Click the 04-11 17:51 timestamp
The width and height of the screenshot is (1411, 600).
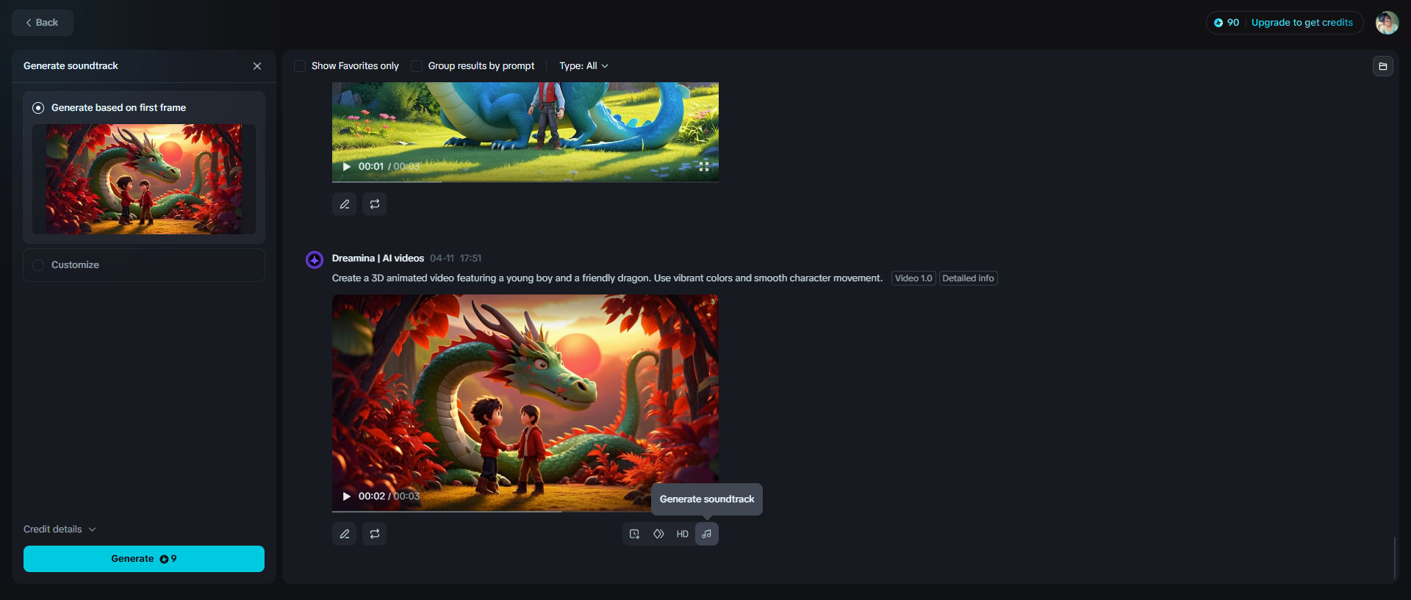[456, 259]
